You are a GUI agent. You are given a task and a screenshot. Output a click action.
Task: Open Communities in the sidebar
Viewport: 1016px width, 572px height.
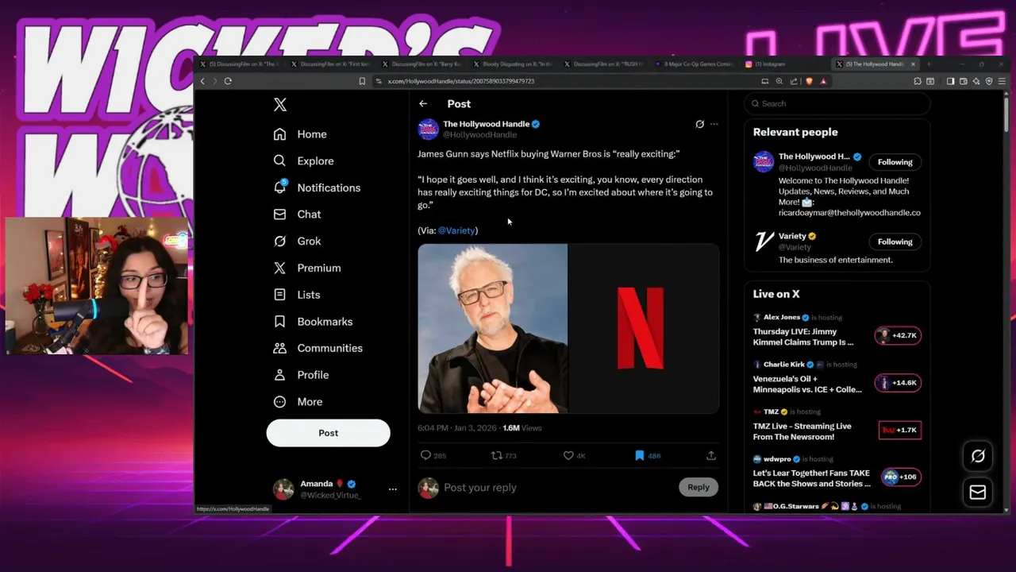pyautogui.click(x=317, y=348)
